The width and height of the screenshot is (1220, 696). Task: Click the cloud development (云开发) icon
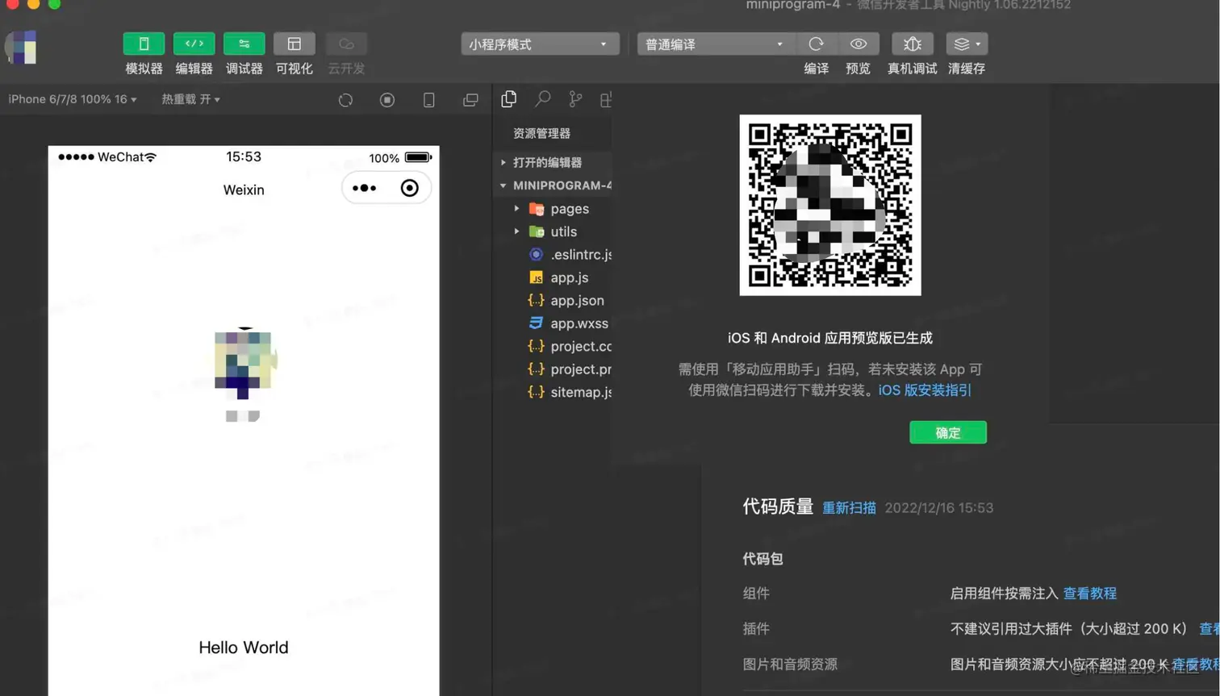[x=346, y=44]
